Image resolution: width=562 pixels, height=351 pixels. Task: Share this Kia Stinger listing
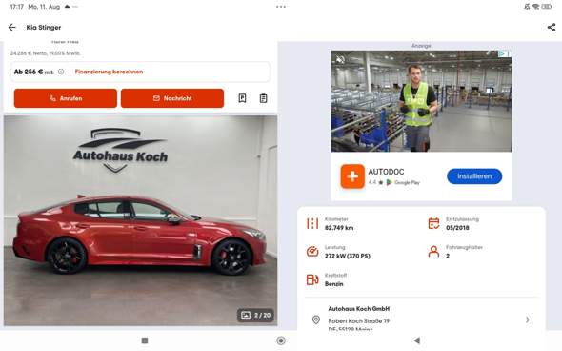click(x=552, y=28)
